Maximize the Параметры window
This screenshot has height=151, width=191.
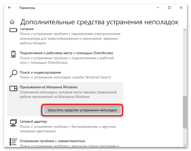(x=169, y=8)
